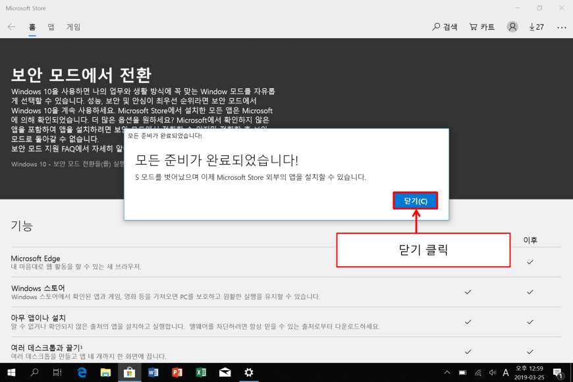The width and height of the screenshot is (573, 382).
Task: Open Settings gear on the taskbar
Action: tap(249, 373)
